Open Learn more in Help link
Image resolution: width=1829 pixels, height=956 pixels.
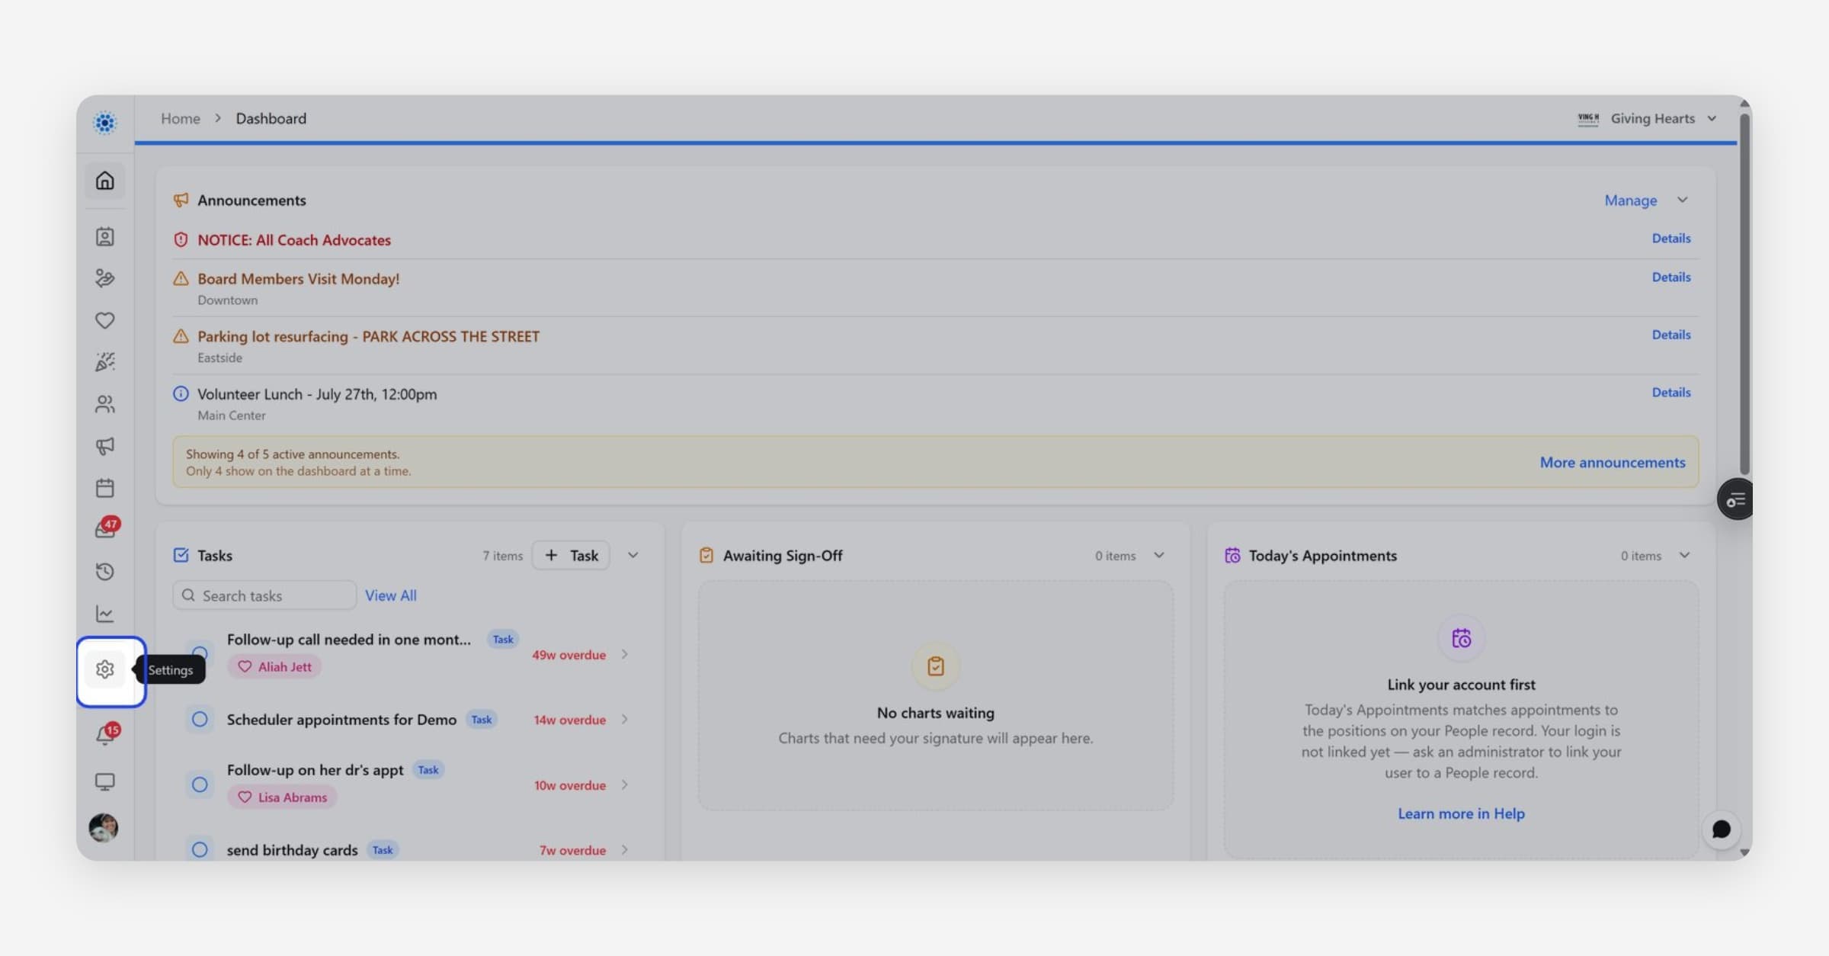click(1461, 813)
